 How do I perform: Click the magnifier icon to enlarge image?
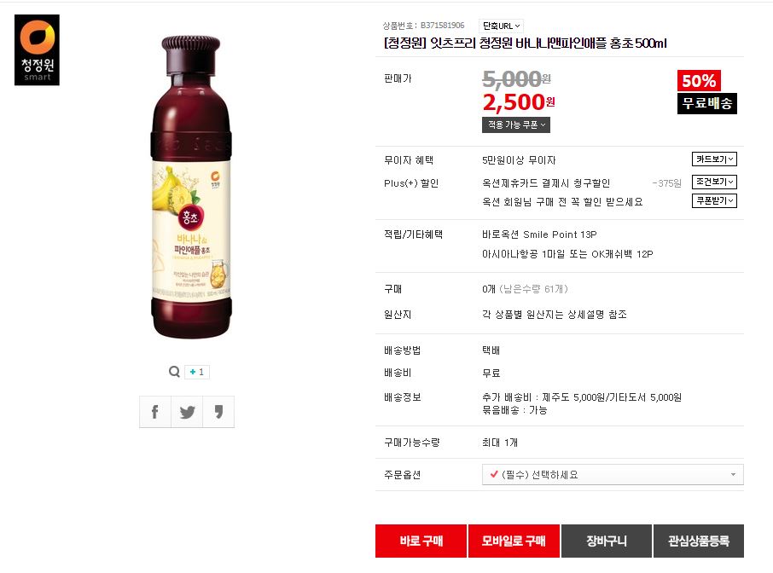[x=174, y=372]
